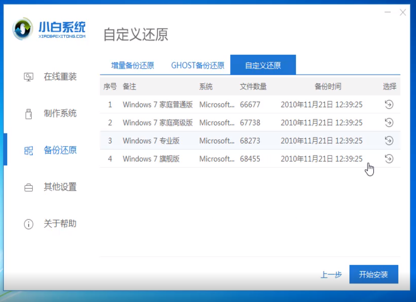Choose restore icon for Windows 7 旗舰版
This screenshot has height=302, width=416.
tap(389, 159)
